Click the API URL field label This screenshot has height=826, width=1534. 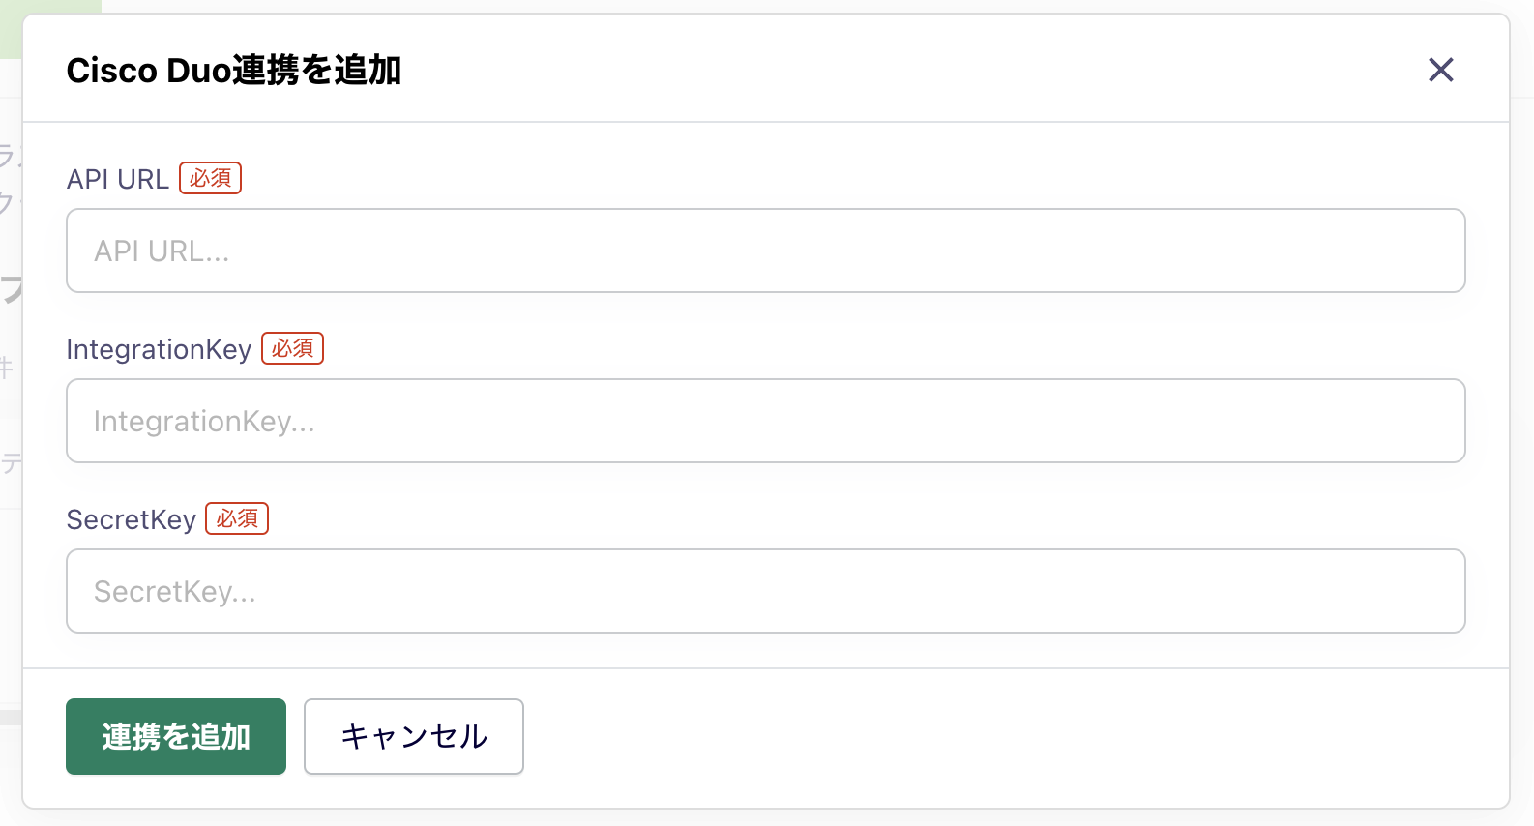(x=117, y=179)
